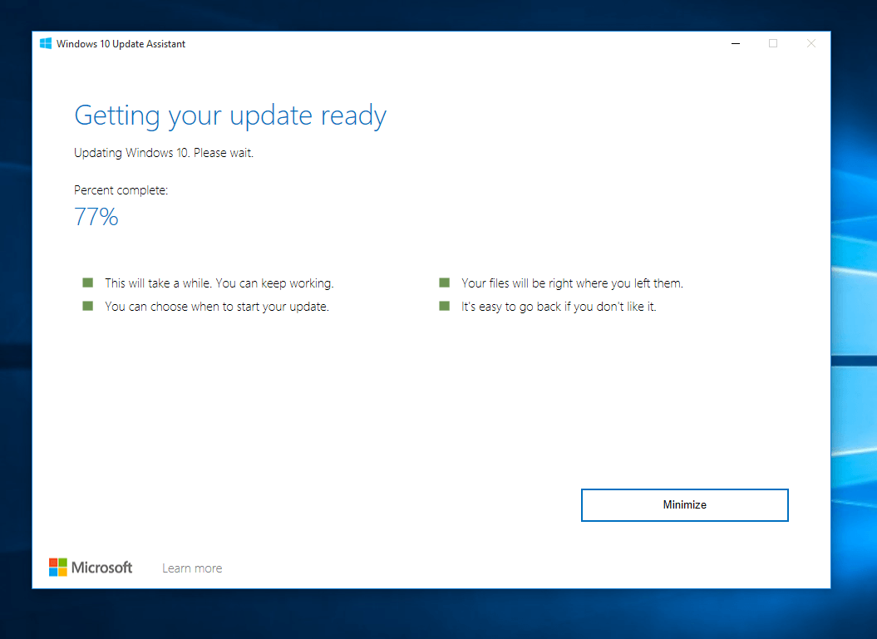This screenshot has height=639, width=877.
Task: Click 'It's easy to go back' text
Action: click(559, 307)
